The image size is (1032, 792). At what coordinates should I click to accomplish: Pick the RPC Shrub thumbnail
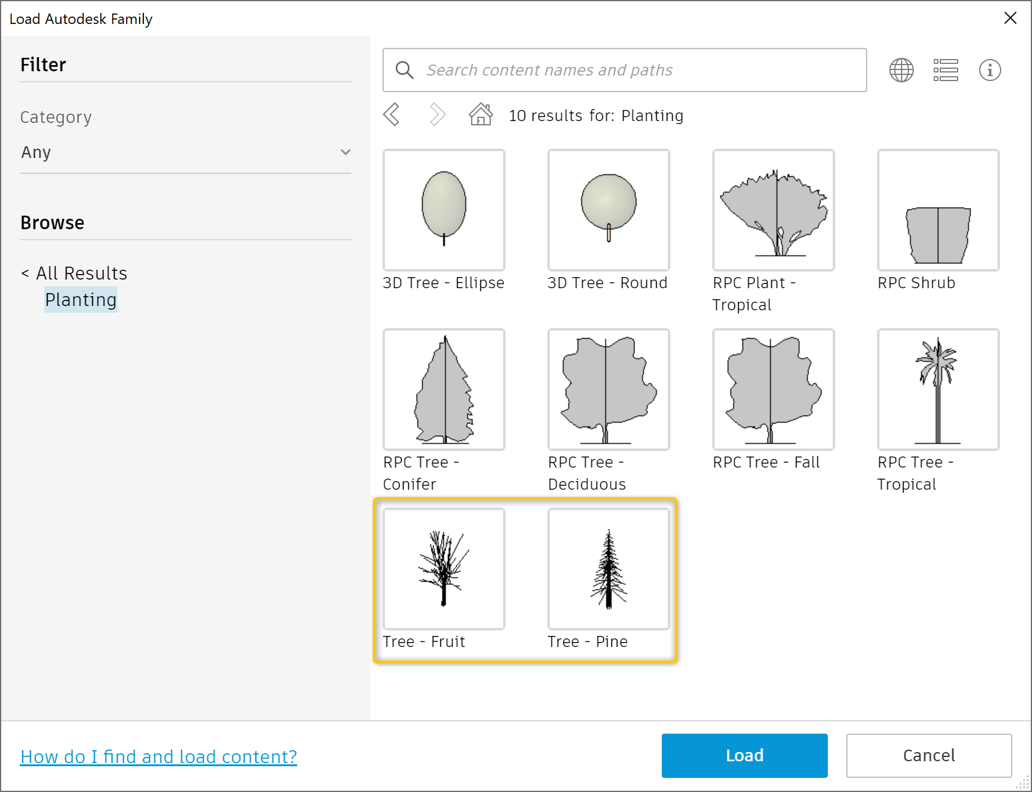coord(939,210)
